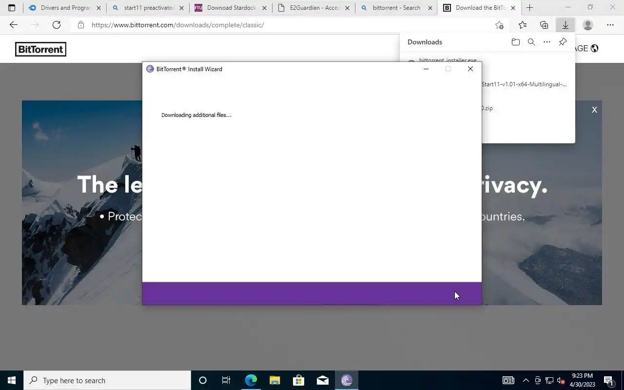This screenshot has height=390, width=624.
Task: Search downloads
Action: (x=531, y=42)
